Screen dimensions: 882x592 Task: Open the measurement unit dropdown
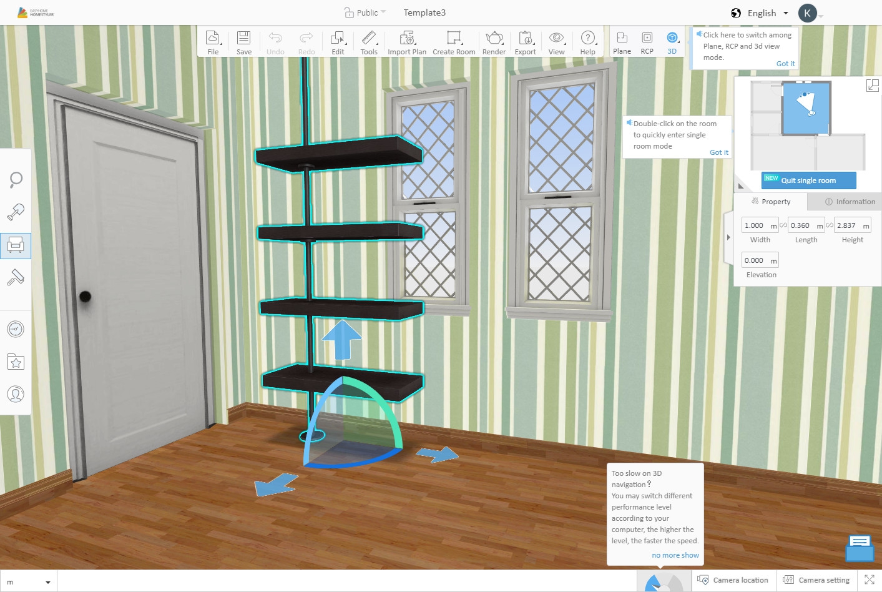[29, 582]
